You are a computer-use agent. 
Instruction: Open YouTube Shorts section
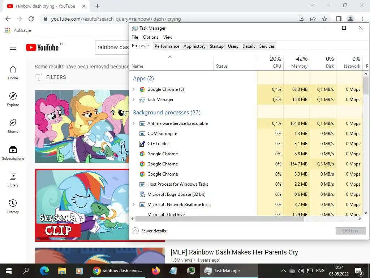tap(13, 126)
